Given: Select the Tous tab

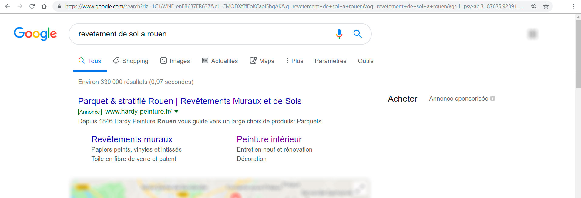Looking at the screenshot, I should coord(90,61).
